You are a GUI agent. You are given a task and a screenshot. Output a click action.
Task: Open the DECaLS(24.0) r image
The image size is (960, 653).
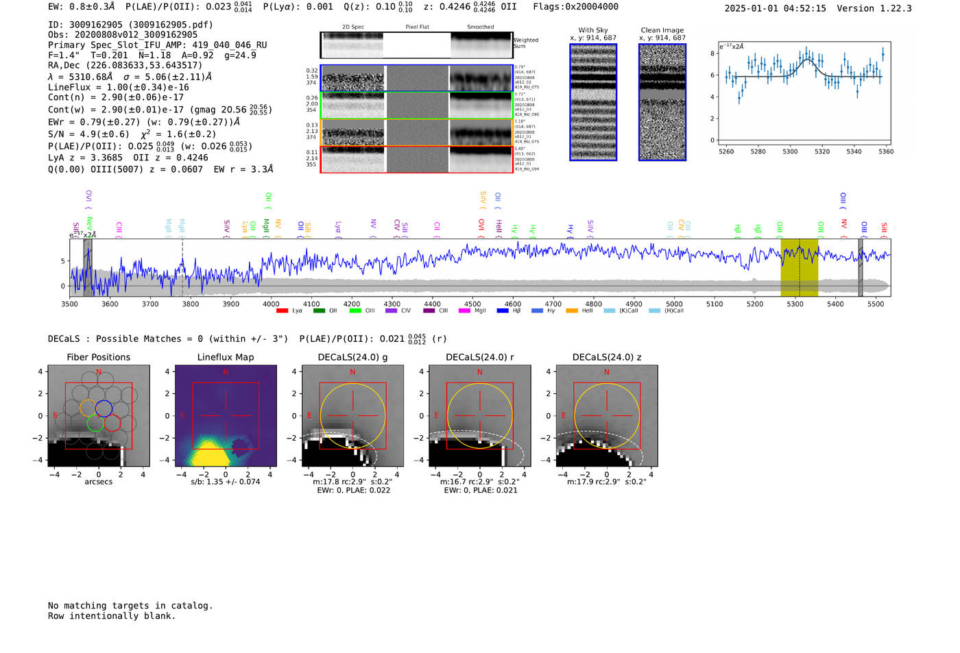pos(479,416)
